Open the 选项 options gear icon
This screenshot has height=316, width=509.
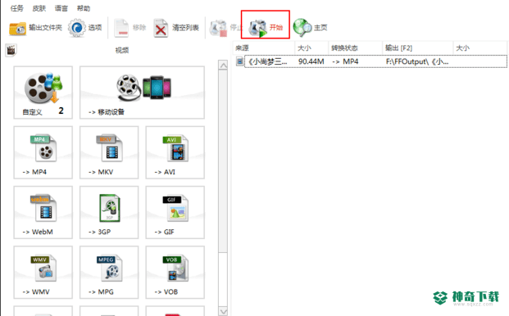coord(76,28)
